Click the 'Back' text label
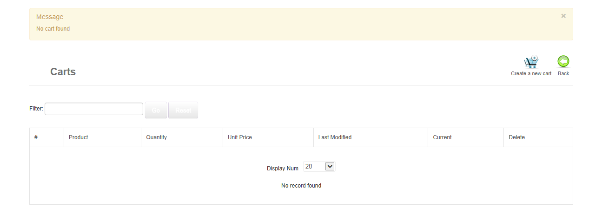This screenshot has width=602, height=214. click(563, 73)
